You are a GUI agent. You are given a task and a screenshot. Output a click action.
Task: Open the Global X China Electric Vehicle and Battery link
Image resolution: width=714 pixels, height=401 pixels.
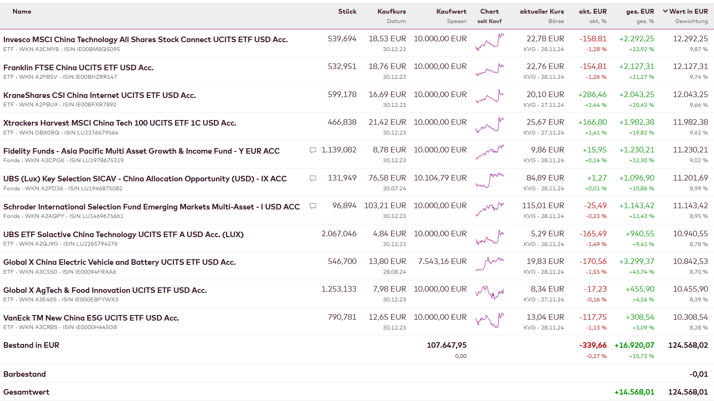tap(120, 262)
